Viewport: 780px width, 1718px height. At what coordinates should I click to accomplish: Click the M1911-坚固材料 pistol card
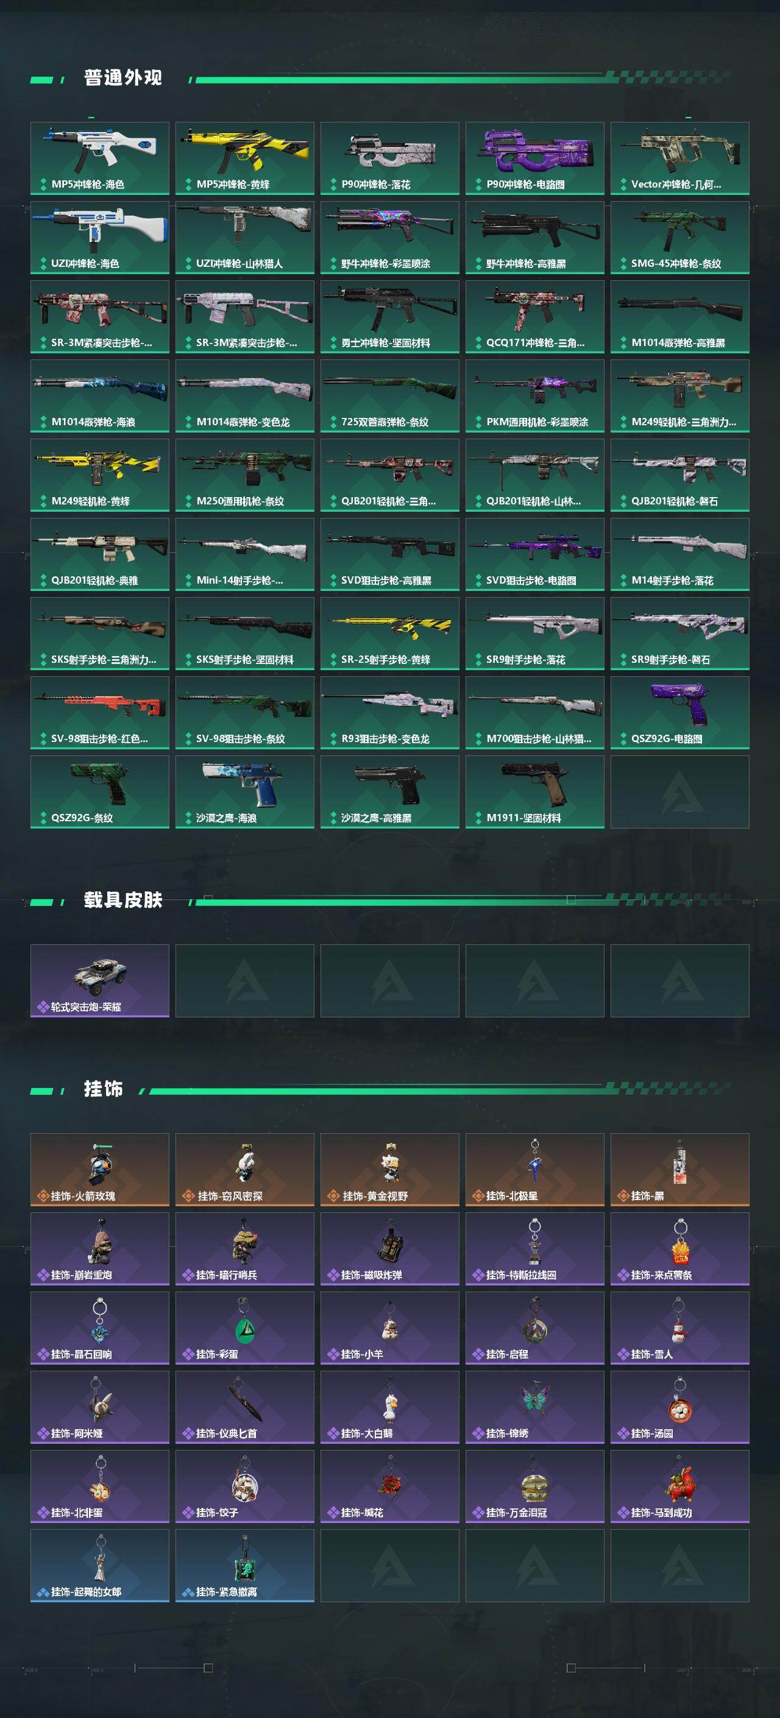pos(535,793)
